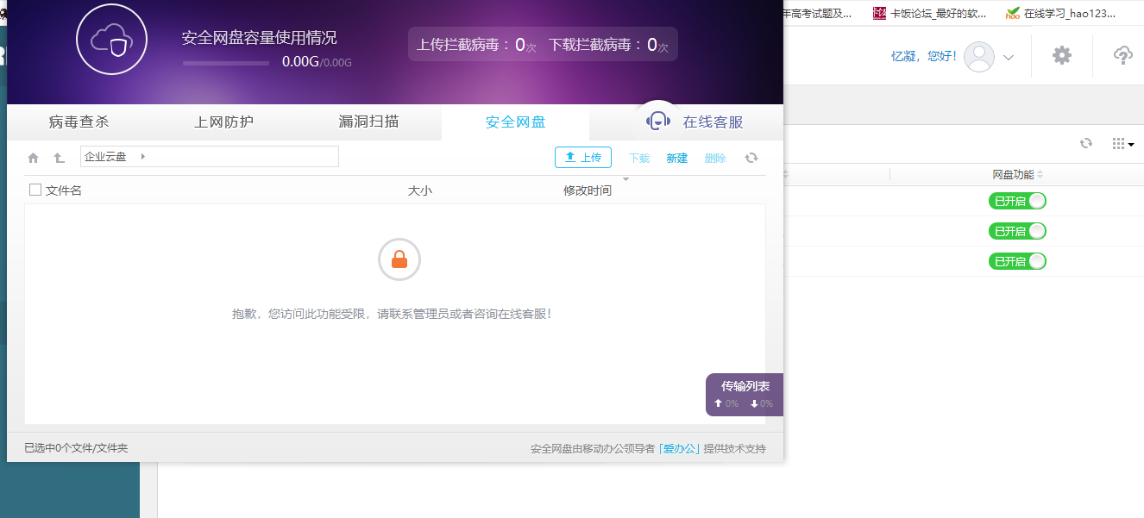
Task: Turn off the middle 已开启 switch
Action: (1017, 231)
